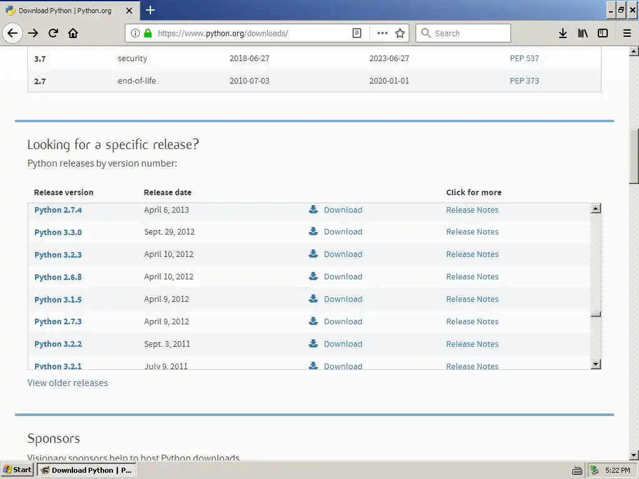The width and height of the screenshot is (639, 479).
Task: Open page actions three-dots menu
Action: pos(383,33)
